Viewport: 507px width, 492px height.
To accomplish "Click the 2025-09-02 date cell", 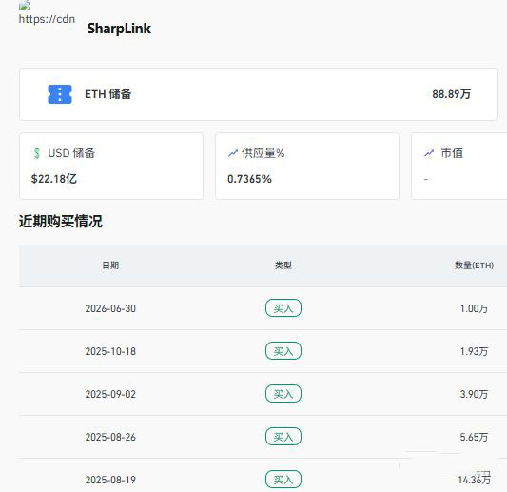I will click(x=110, y=394).
